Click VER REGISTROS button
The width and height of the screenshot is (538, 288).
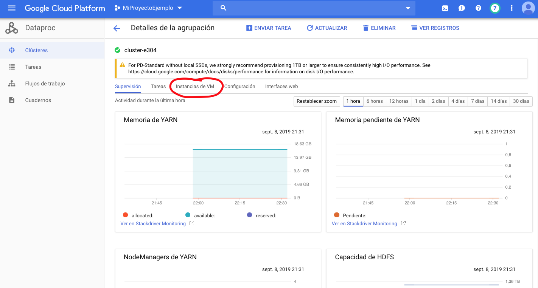click(x=435, y=28)
